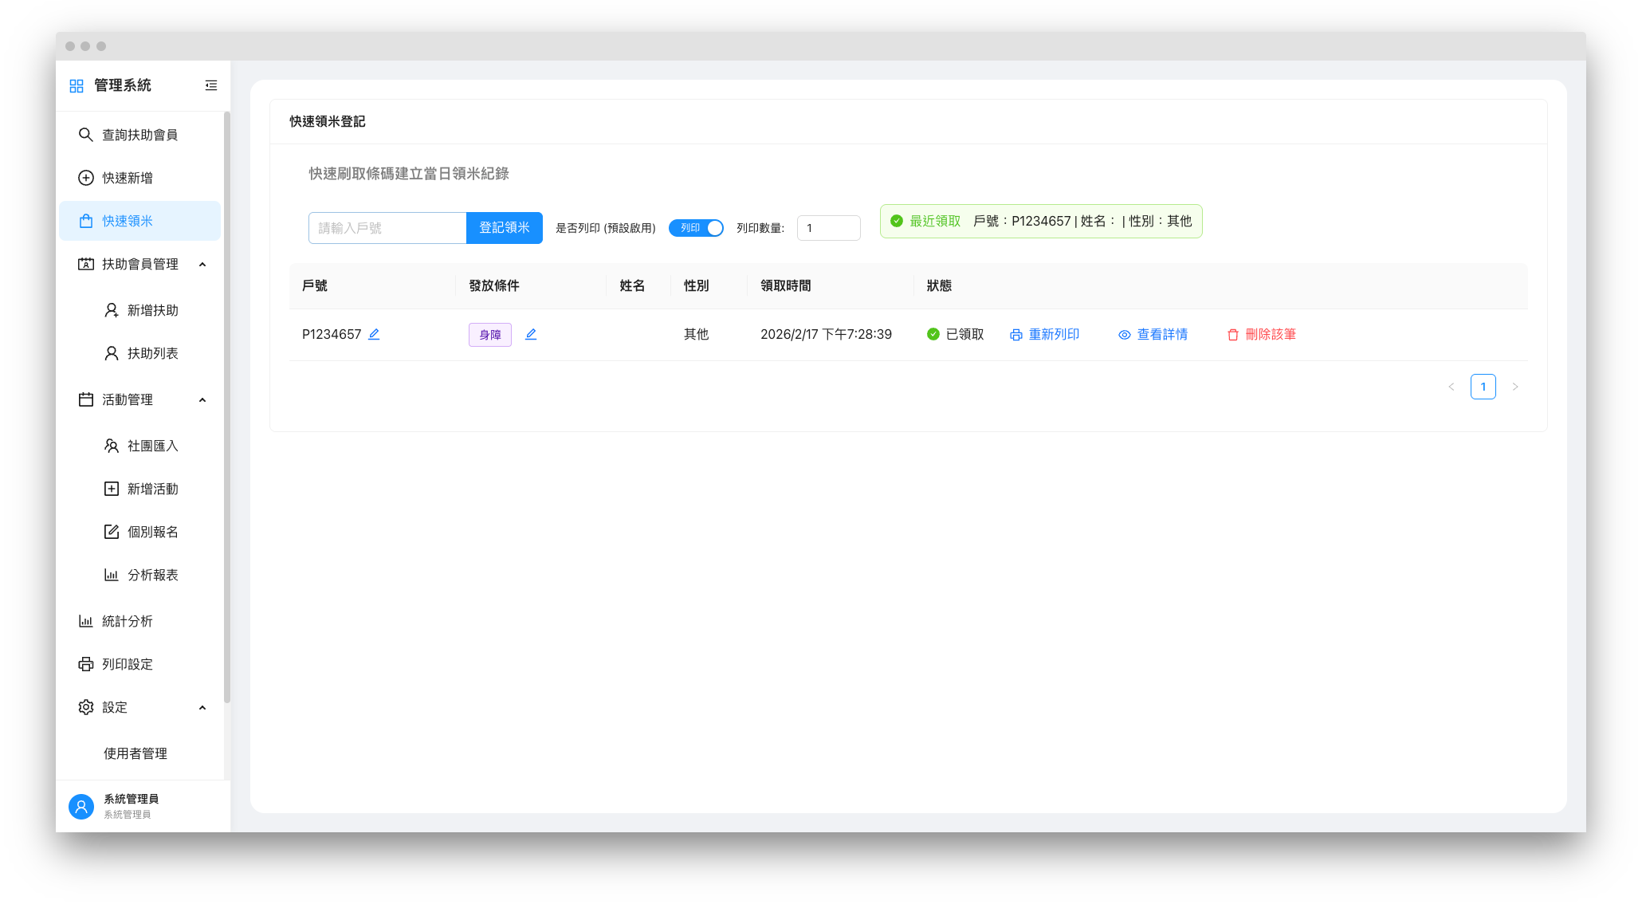Click the magnifier icon for 查詢扶助會員
Screen dimensions: 1642x912
(85, 135)
